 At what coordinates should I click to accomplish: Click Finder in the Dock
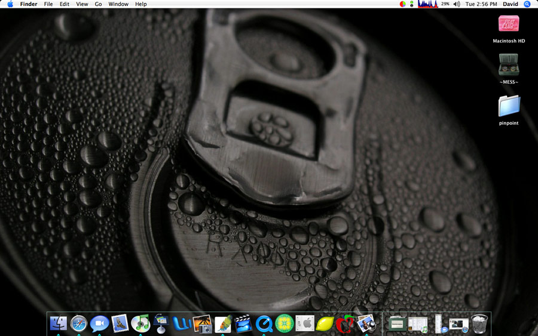click(x=59, y=323)
